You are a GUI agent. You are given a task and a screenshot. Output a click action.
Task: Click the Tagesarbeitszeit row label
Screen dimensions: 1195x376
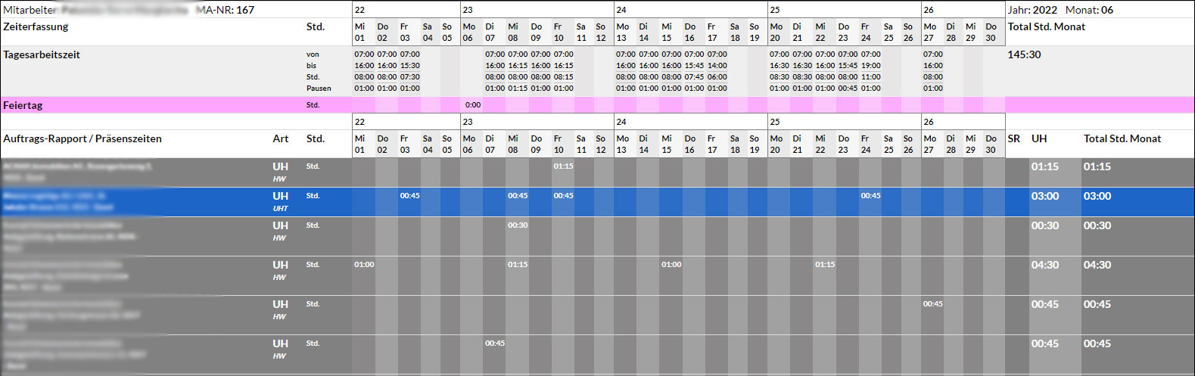42,54
